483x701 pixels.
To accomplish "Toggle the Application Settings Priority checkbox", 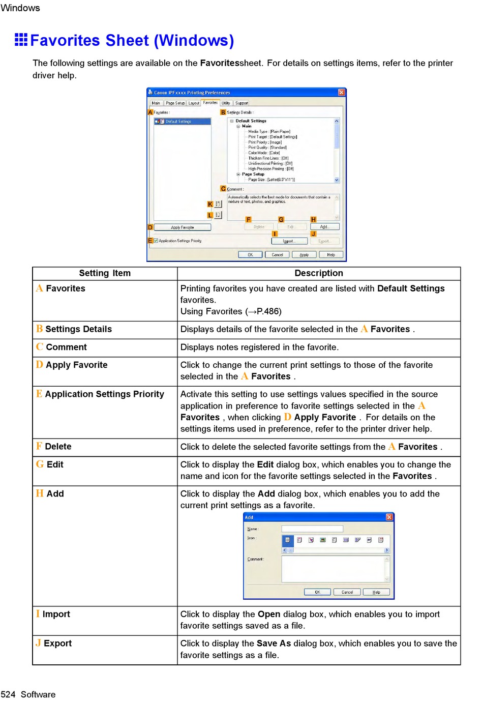I will [156, 241].
